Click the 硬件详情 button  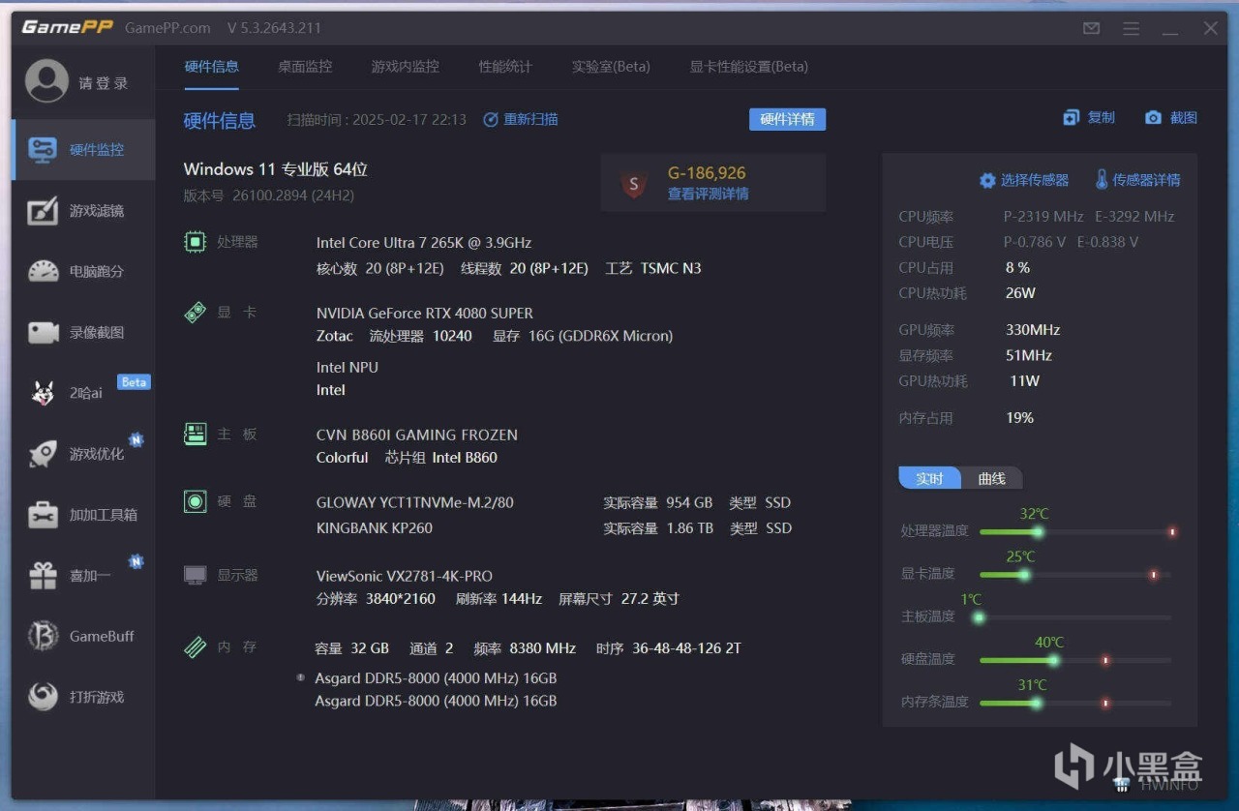787,119
